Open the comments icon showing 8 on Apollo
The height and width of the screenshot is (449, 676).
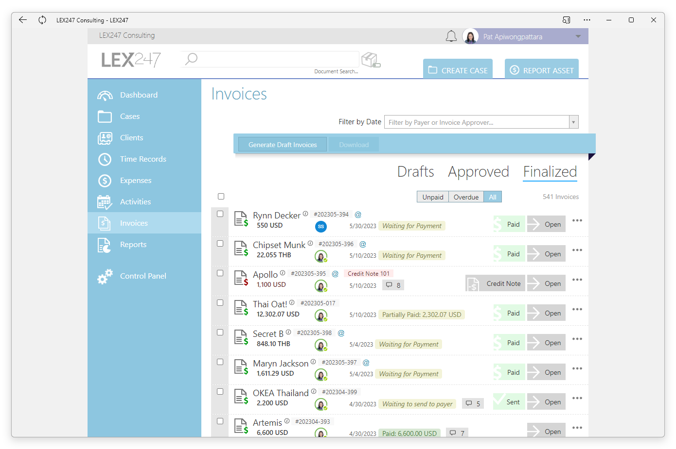tap(393, 285)
